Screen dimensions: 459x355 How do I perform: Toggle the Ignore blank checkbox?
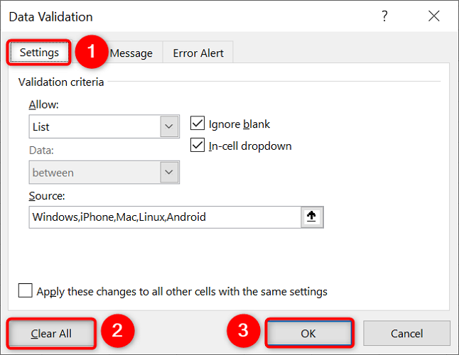pos(198,124)
